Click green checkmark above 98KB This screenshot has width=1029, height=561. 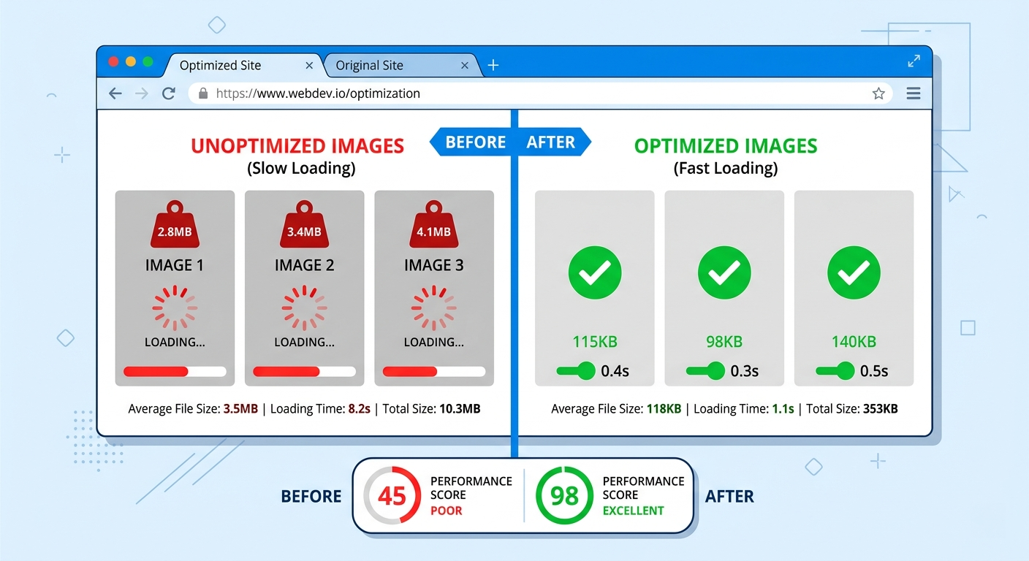pos(724,273)
